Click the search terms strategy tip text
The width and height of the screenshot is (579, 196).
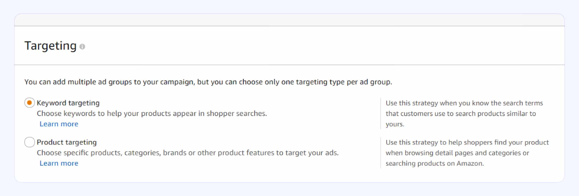464,114
